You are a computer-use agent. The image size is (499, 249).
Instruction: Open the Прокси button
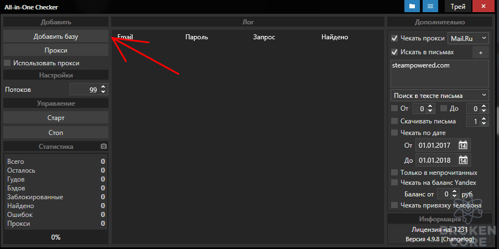56,50
